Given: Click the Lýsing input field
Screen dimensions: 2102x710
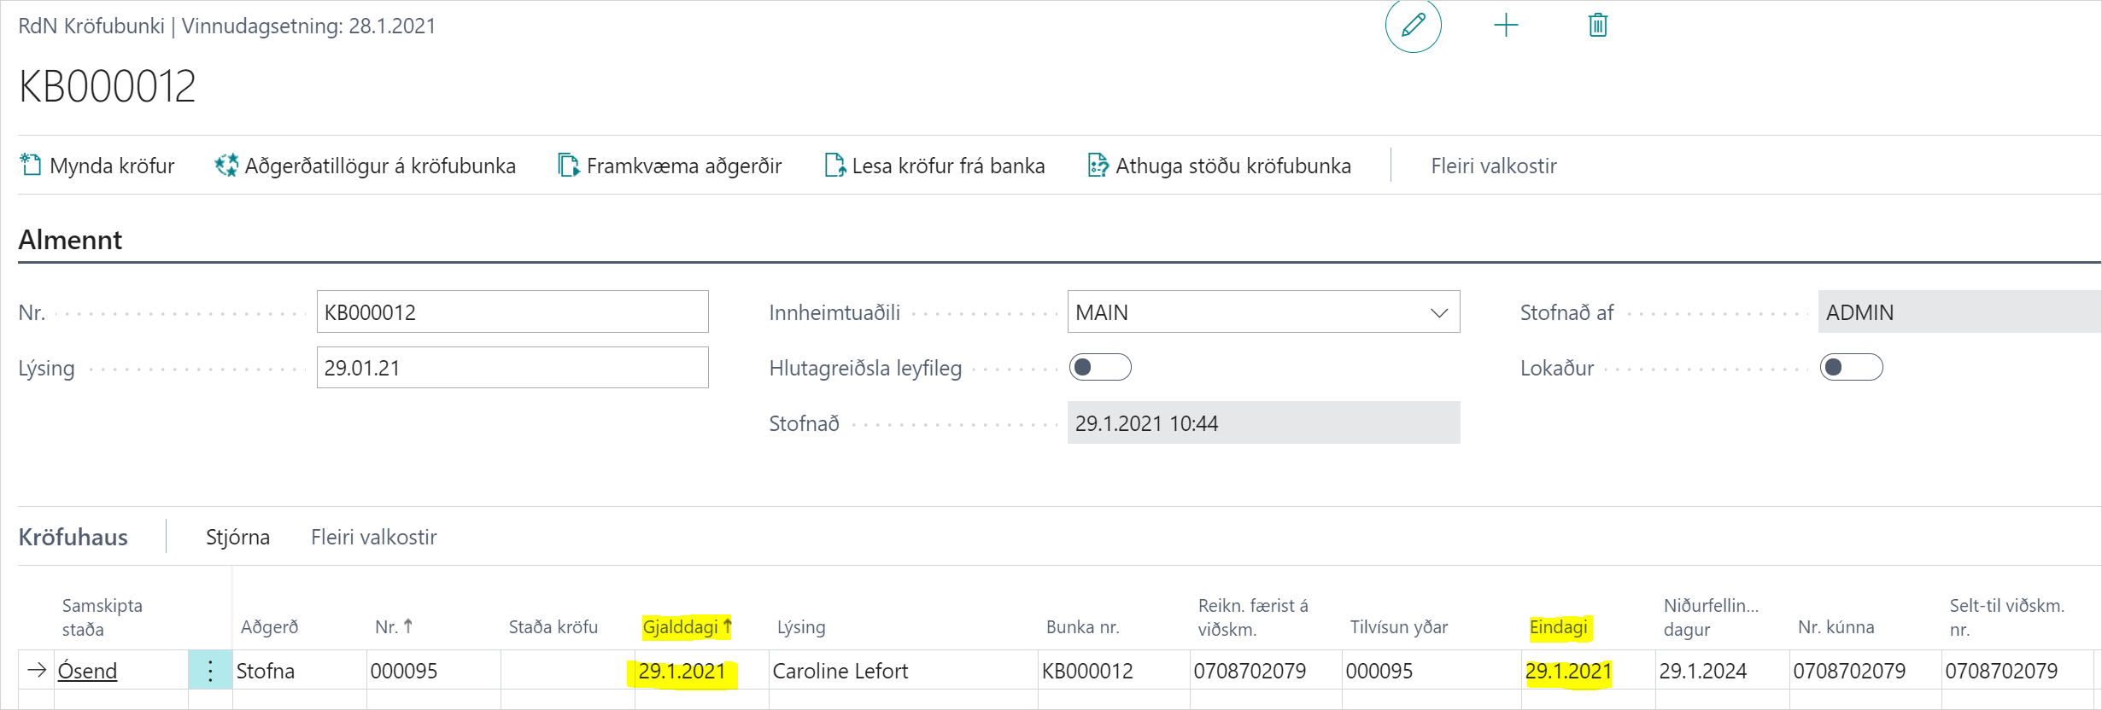Looking at the screenshot, I should (512, 368).
